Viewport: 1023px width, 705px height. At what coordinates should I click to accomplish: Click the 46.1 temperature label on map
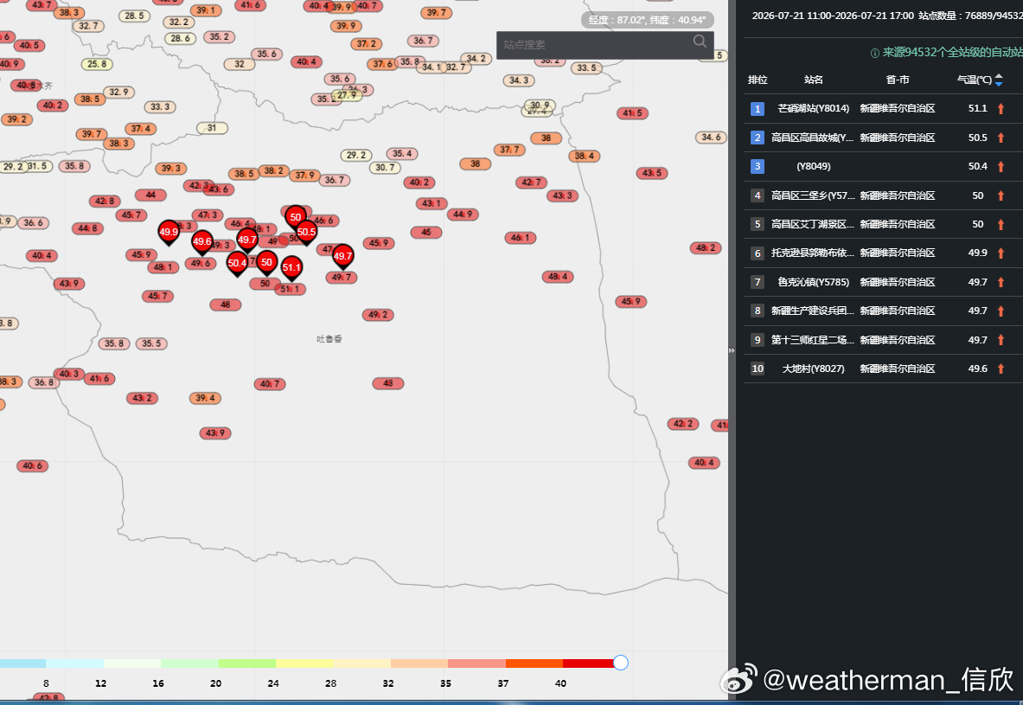click(x=520, y=238)
